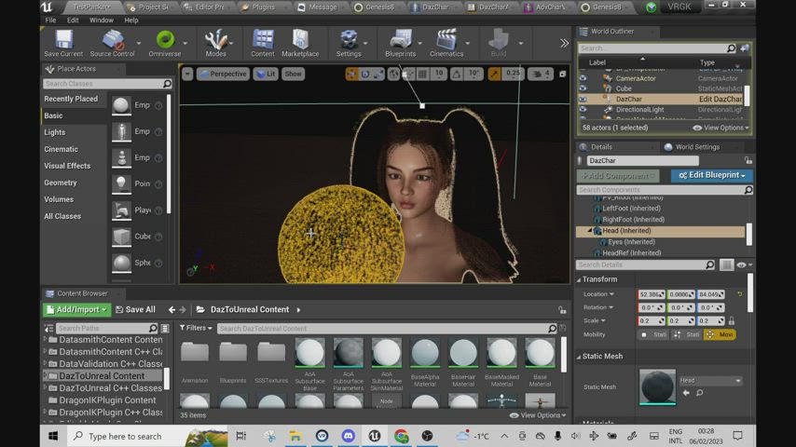The height and width of the screenshot is (447, 796).
Task: Open the Head static mesh combo box
Action: [710, 381]
